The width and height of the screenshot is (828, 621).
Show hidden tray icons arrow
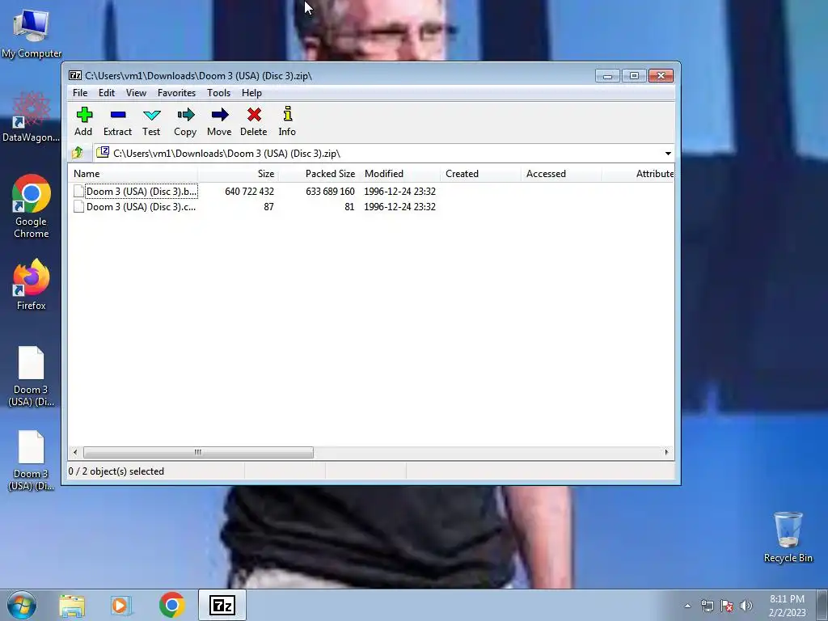687,606
